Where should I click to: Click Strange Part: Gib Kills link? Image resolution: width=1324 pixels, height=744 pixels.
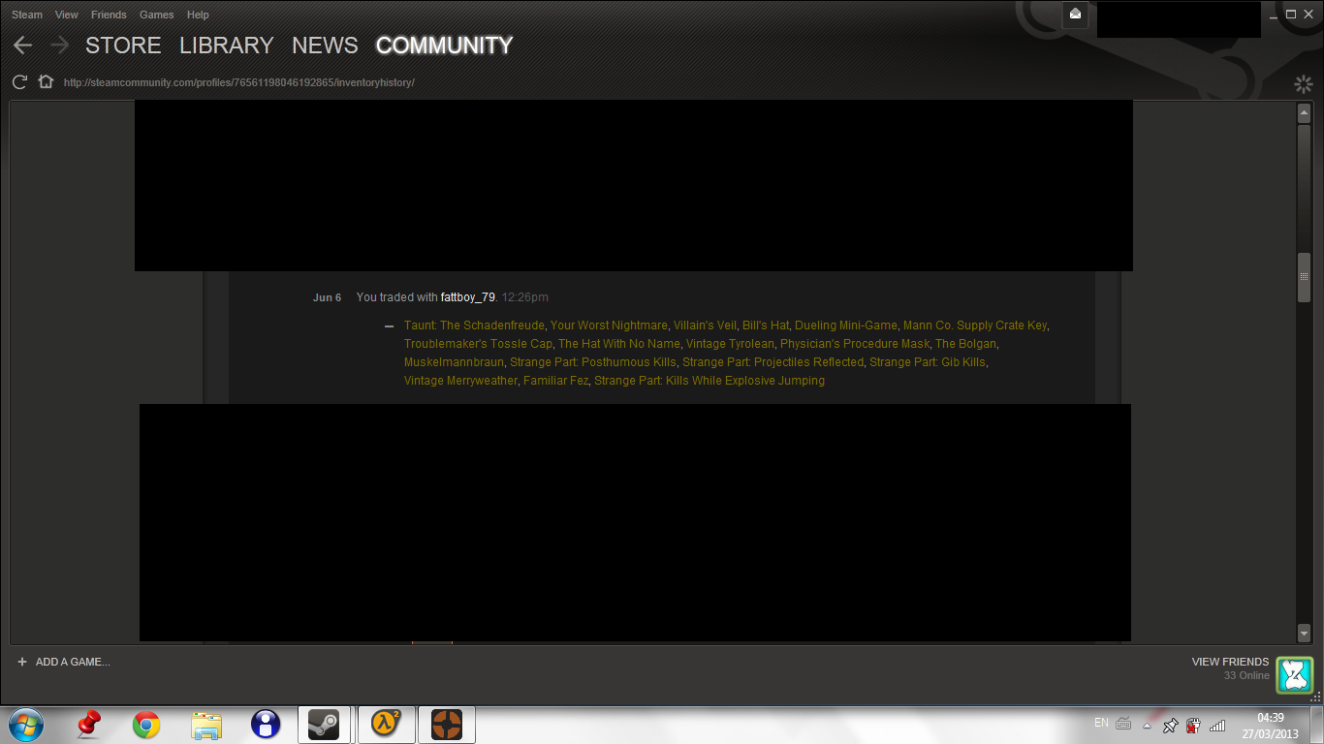tap(928, 362)
